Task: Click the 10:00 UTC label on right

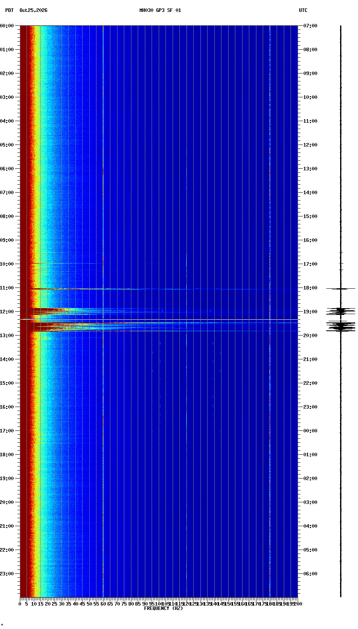Action: click(x=310, y=97)
